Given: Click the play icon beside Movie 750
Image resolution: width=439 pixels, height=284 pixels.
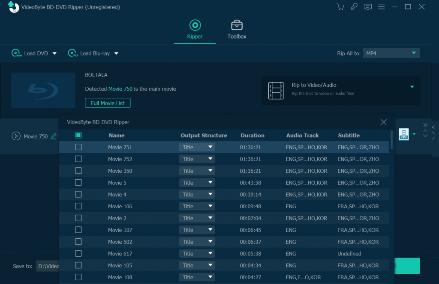Looking at the screenshot, I should [x=16, y=136].
